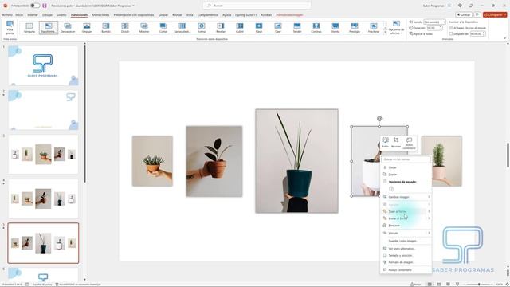This screenshot has height=287, width=510.
Task: Click the paste option icon in context menu
Action: point(391,189)
